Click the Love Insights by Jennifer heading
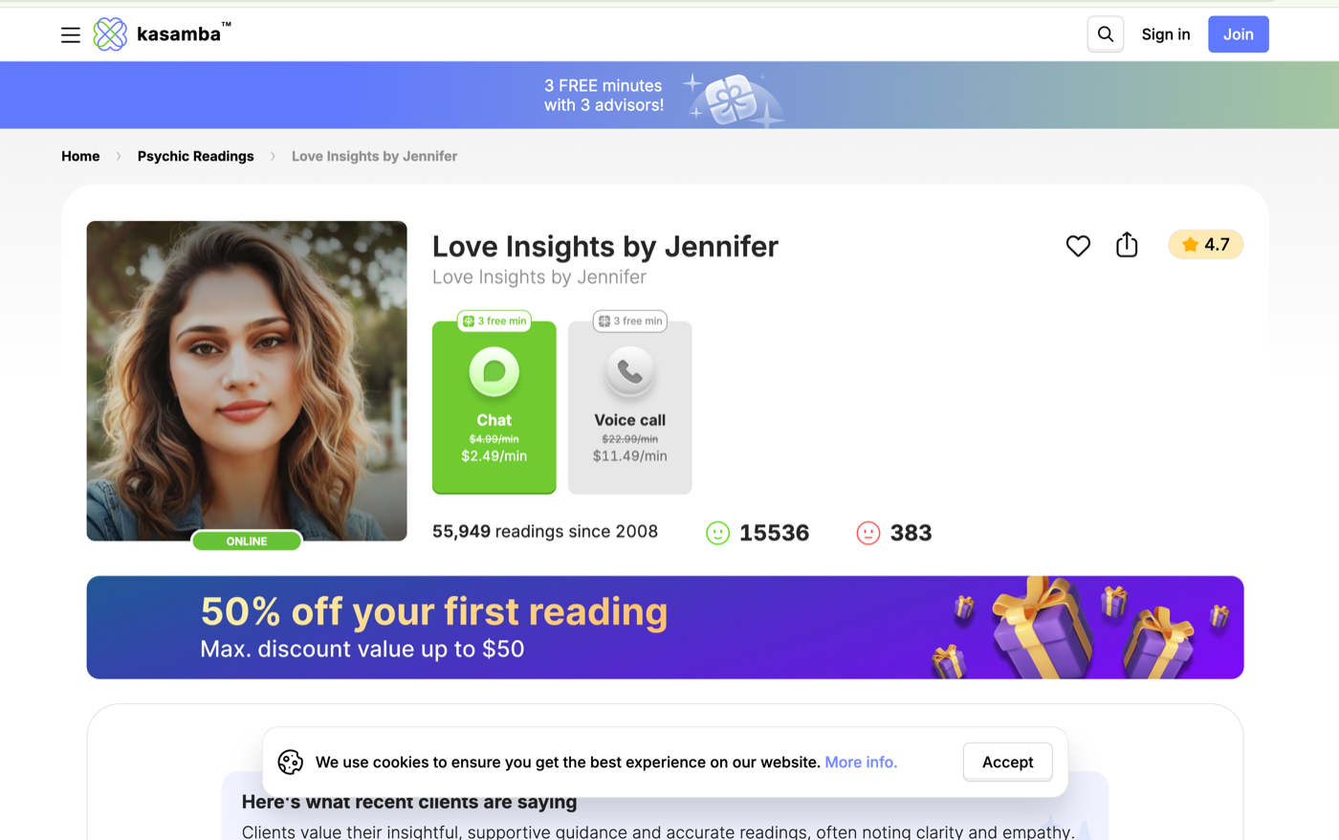 coord(605,246)
